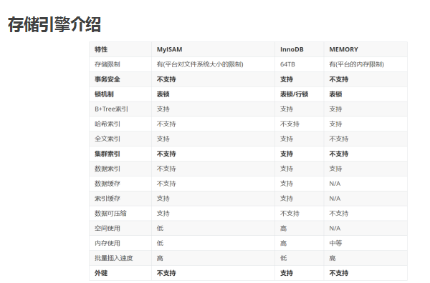Click N/A in 索引缓存 row

335,199
